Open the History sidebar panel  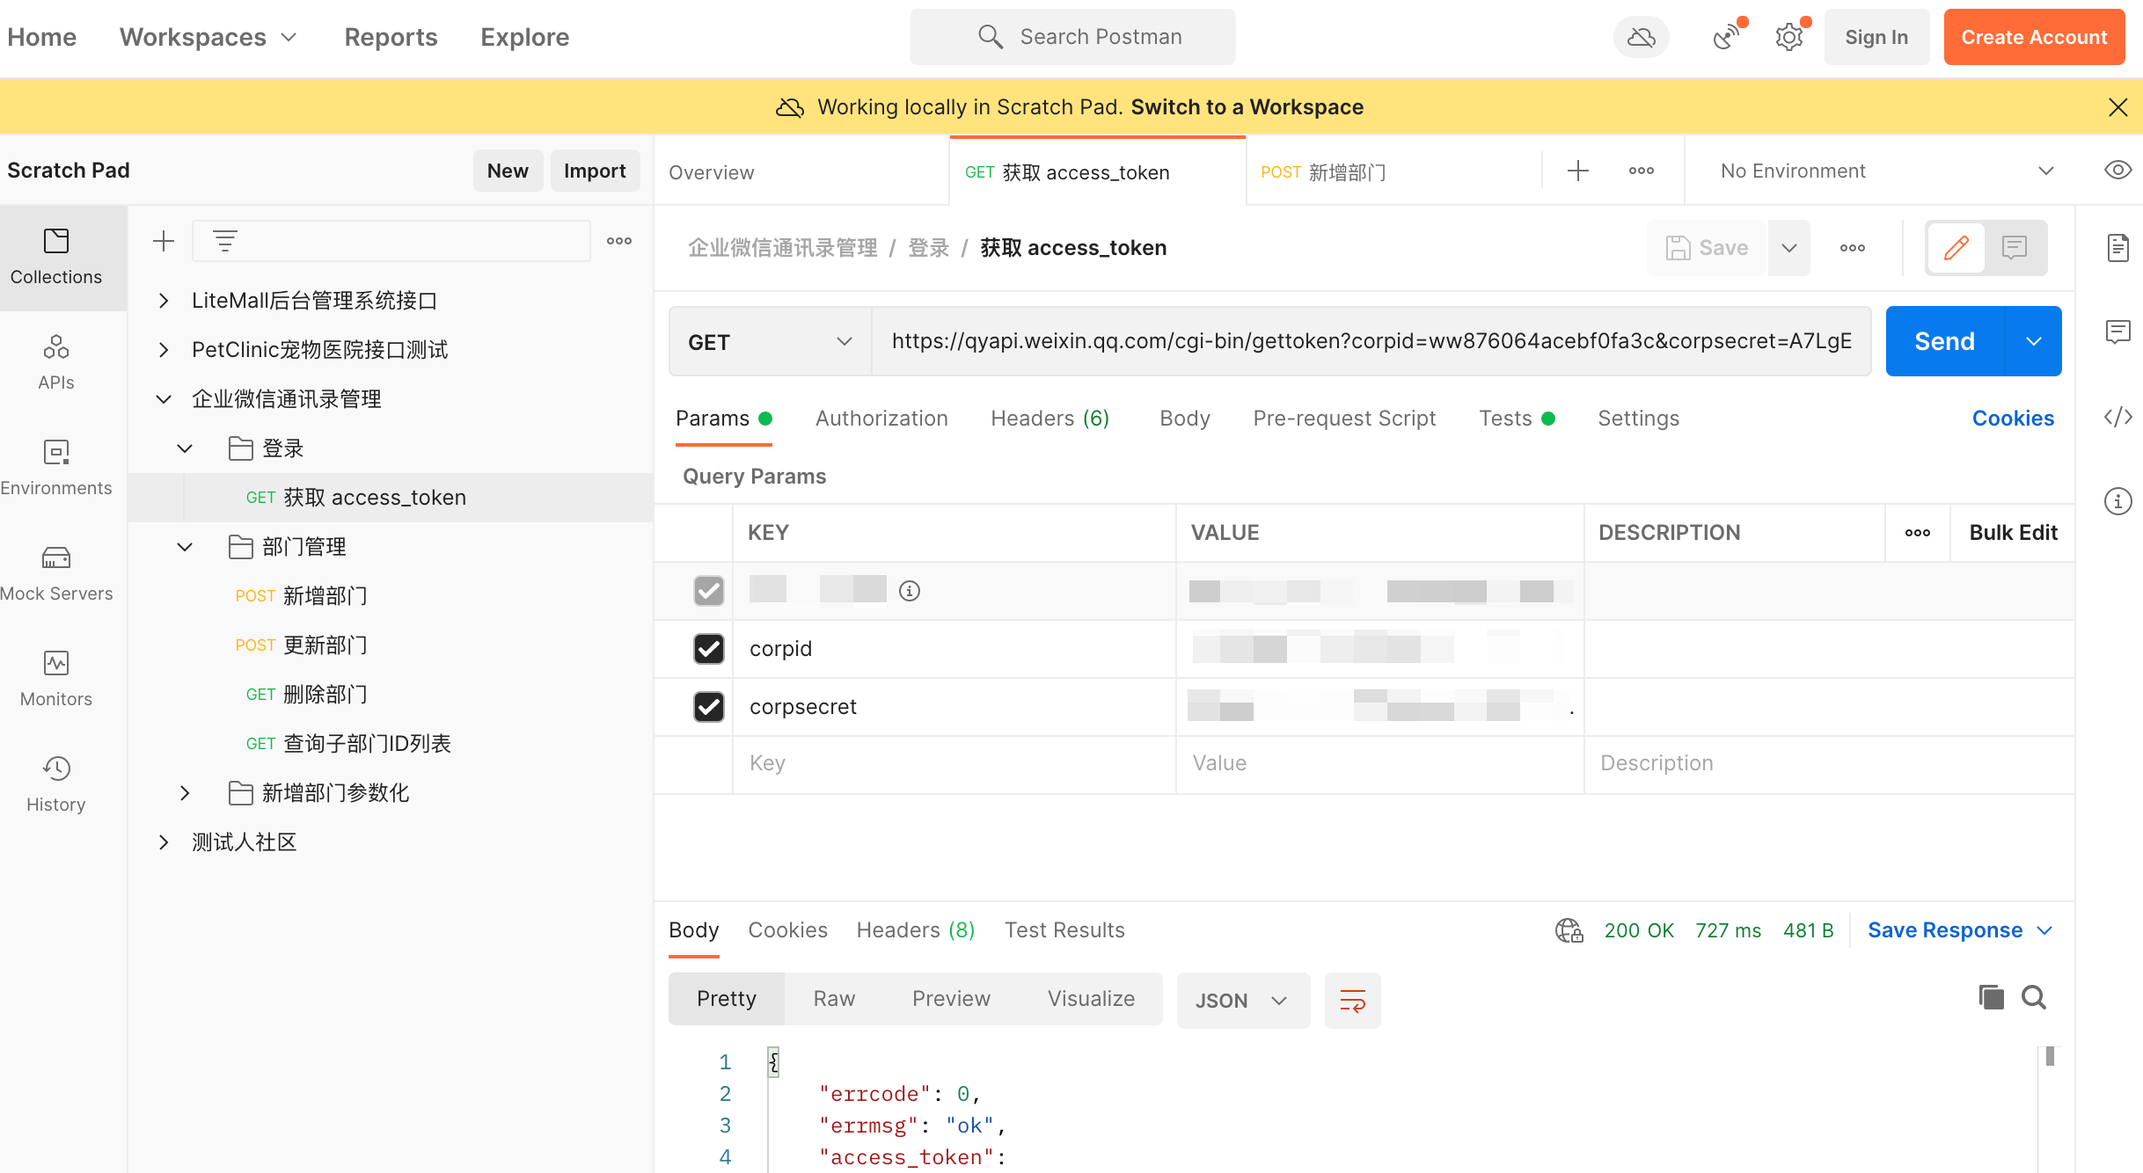pos(56,785)
